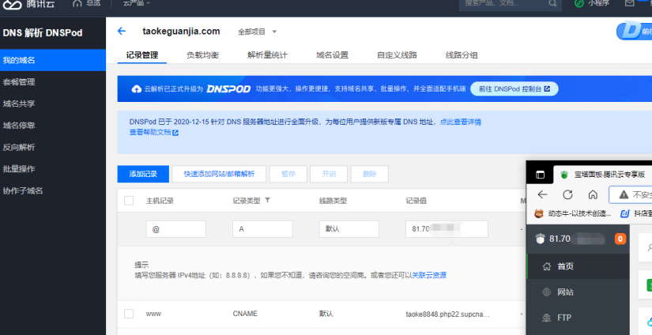Switch to the 解析量统计 tab
This screenshot has height=335, width=652.
click(x=267, y=55)
